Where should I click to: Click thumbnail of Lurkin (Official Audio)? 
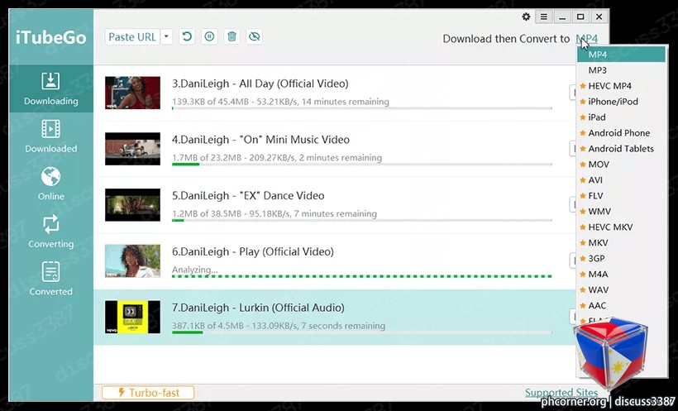pos(133,317)
